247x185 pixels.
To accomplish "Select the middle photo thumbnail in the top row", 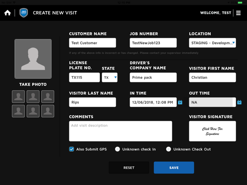I will 33,97.
